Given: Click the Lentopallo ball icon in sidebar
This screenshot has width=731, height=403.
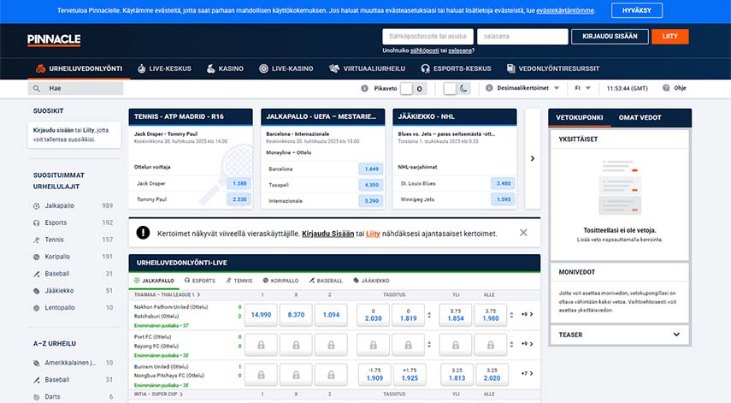Looking at the screenshot, I should (x=37, y=308).
